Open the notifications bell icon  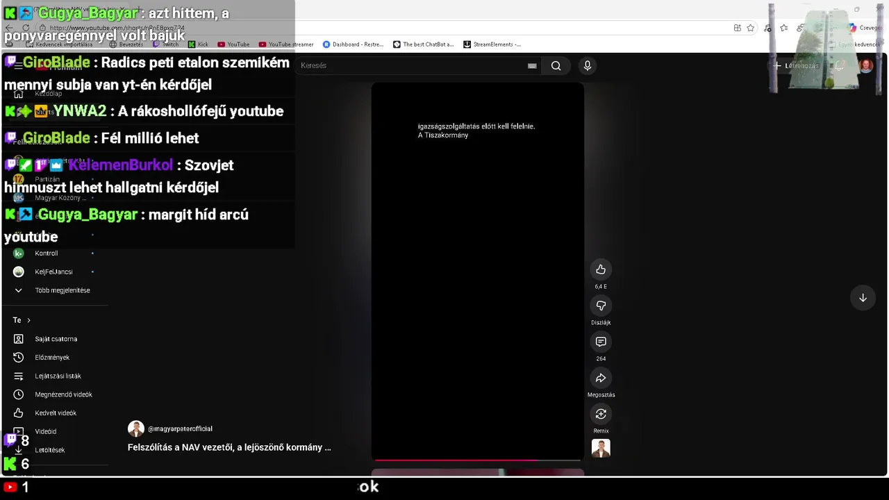click(840, 65)
